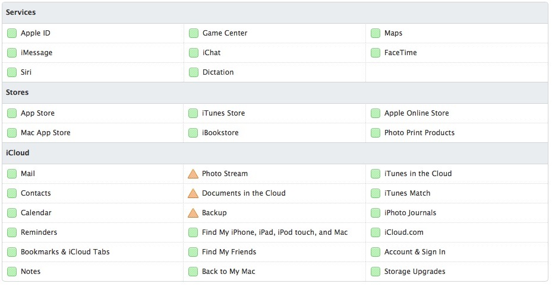The height and width of the screenshot is (287, 552).
Task: Click the green status icon beside Contacts
Action: tap(12, 193)
